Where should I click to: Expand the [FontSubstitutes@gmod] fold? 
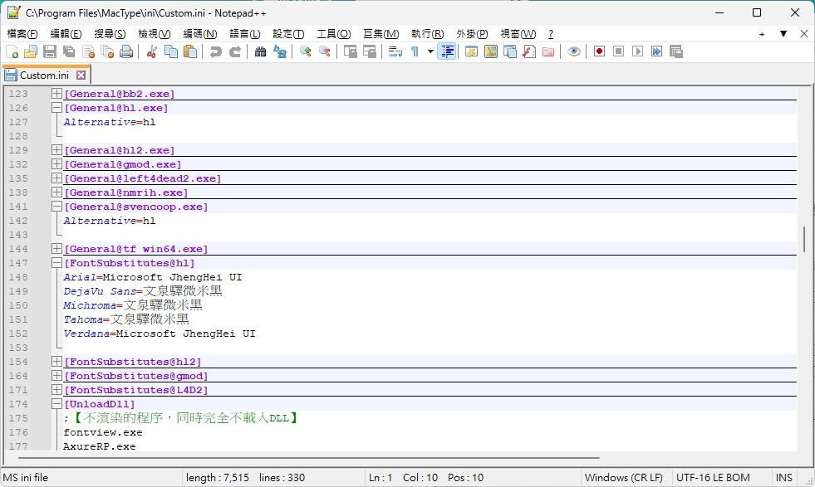click(56, 375)
